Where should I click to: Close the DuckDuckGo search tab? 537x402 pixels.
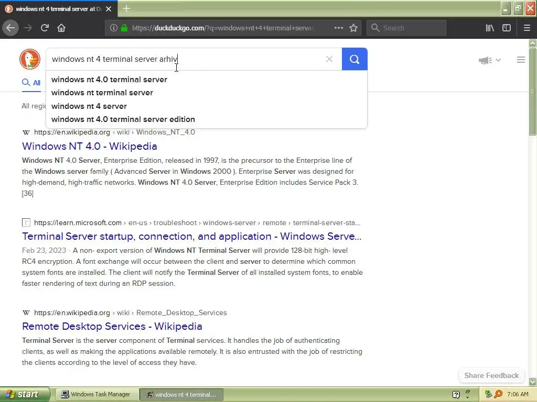click(x=109, y=8)
